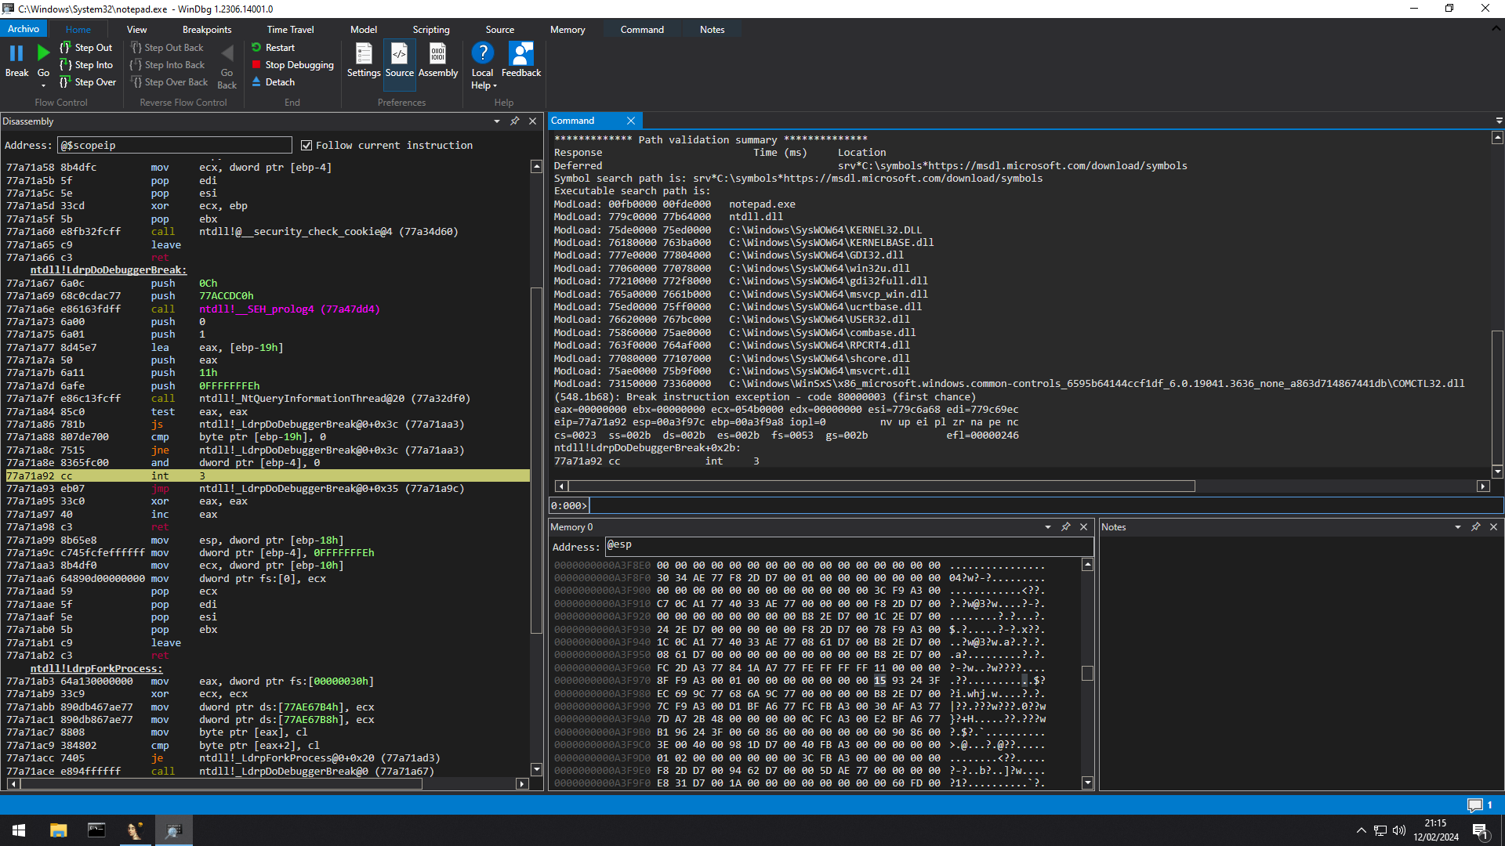Select the Source ribbon tab
This screenshot has height=846, width=1505.
[x=500, y=30]
